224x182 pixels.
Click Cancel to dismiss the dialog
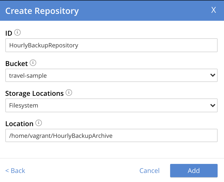(x=149, y=171)
